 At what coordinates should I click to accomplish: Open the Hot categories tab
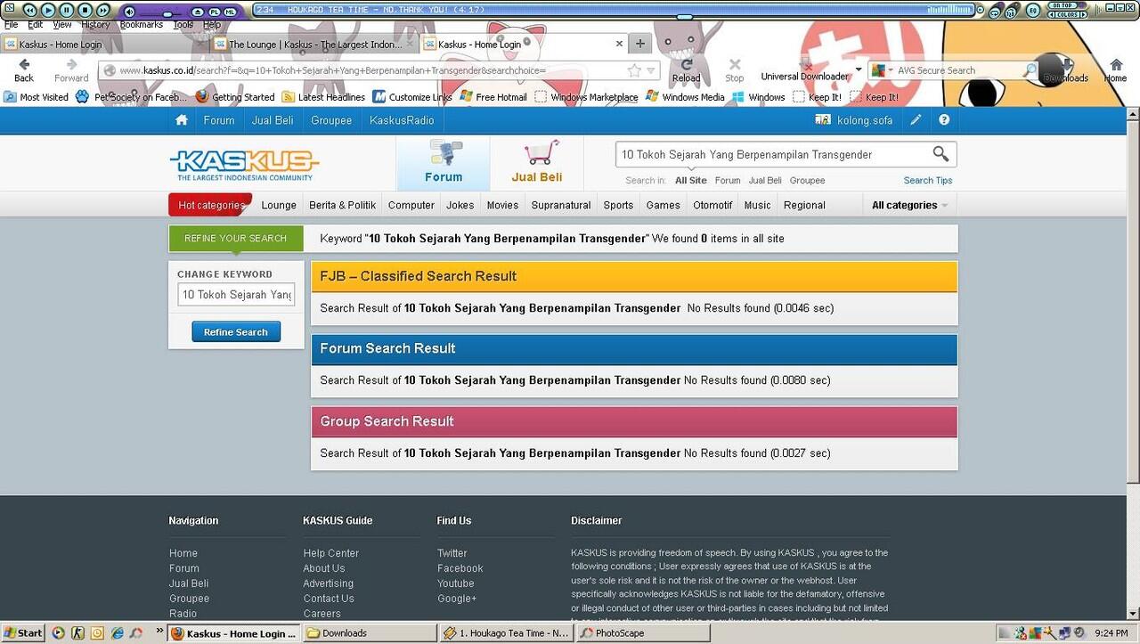210,205
